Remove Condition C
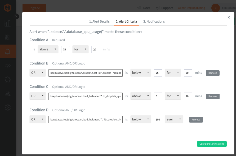The height and width of the screenshot is (156, 236). [x=213, y=96]
